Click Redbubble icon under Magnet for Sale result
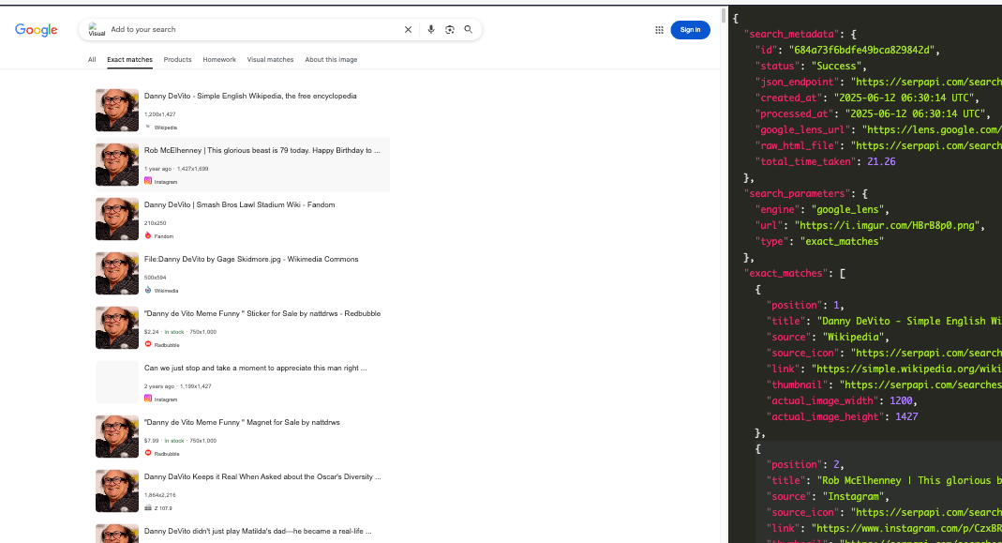Screen dimensions: 1002x543 (147, 453)
